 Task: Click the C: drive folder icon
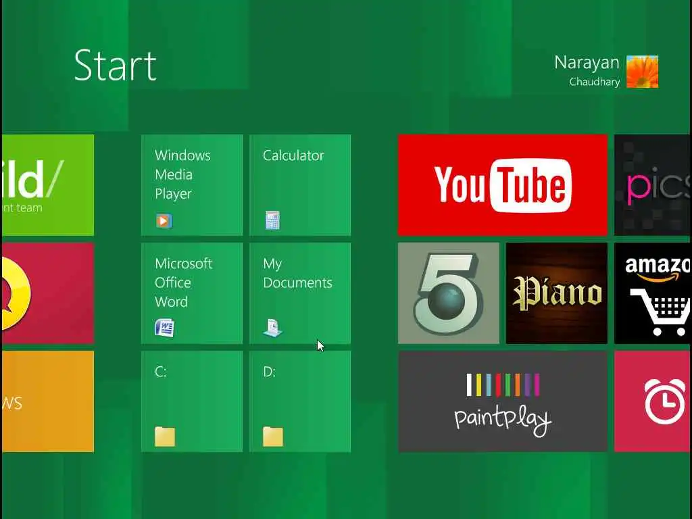[165, 437]
